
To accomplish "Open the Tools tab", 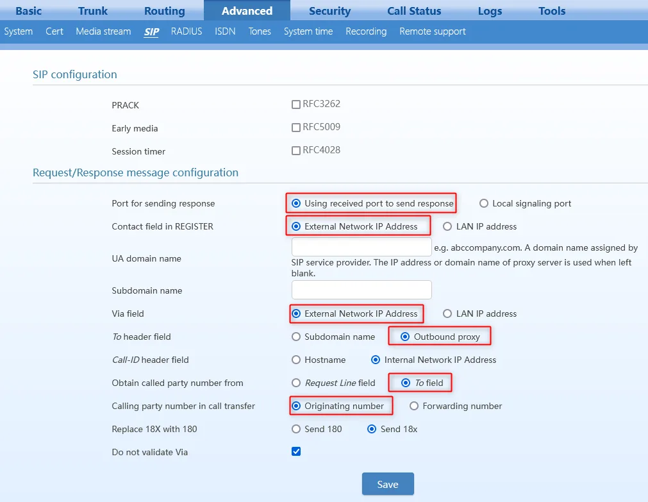I will point(552,11).
